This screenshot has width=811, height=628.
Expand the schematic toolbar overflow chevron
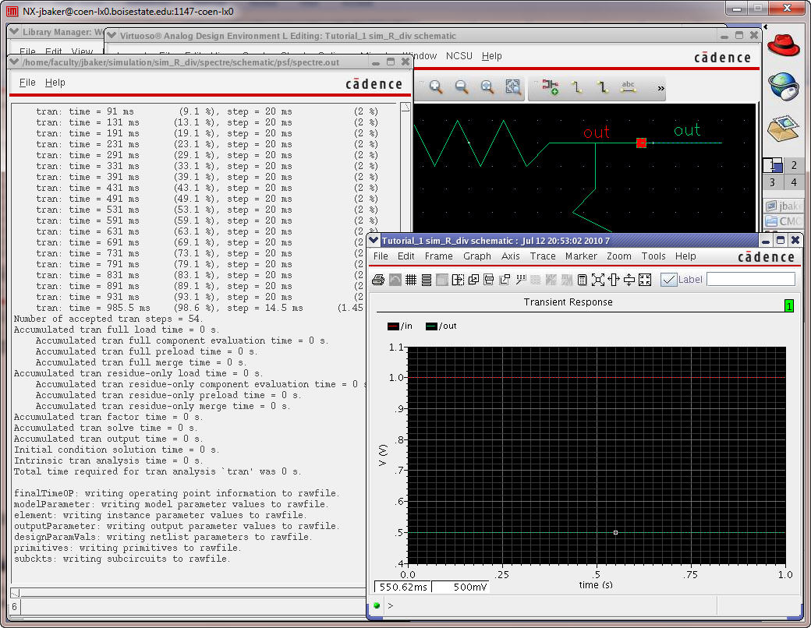[x=661, y=88]
